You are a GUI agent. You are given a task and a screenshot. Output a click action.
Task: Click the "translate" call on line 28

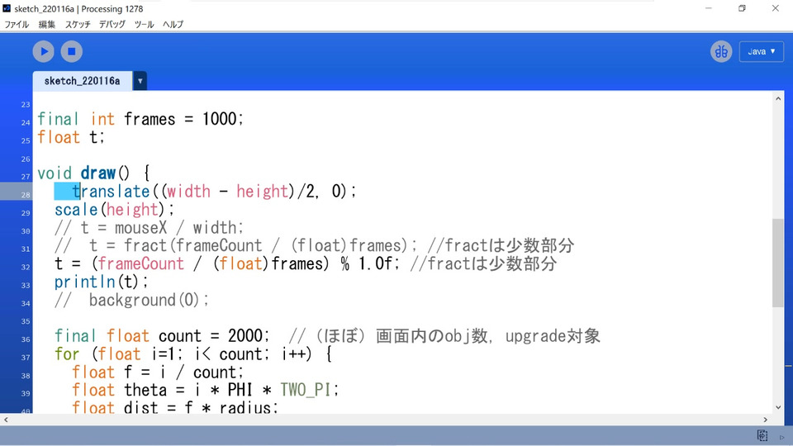pos(112,192)
